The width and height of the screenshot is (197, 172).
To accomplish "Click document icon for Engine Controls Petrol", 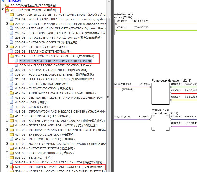I will (x=16, y=60).
